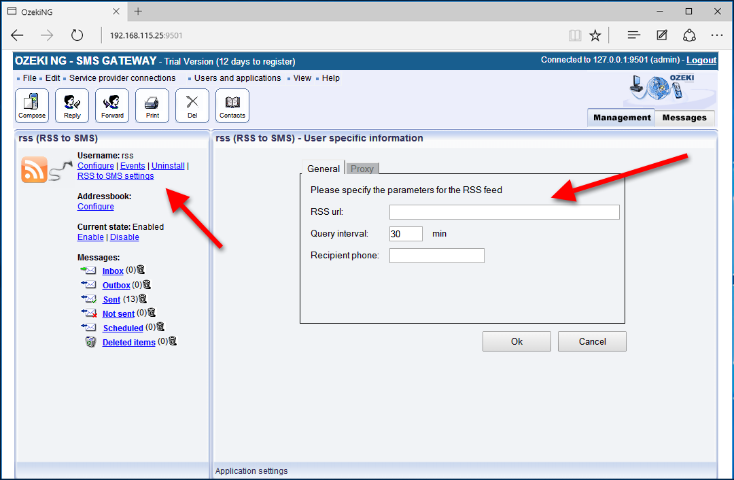The width and height of the screenshot is (734, 480).
Task: Empty Deleted items using trash icon
Action: coord(172,341)
